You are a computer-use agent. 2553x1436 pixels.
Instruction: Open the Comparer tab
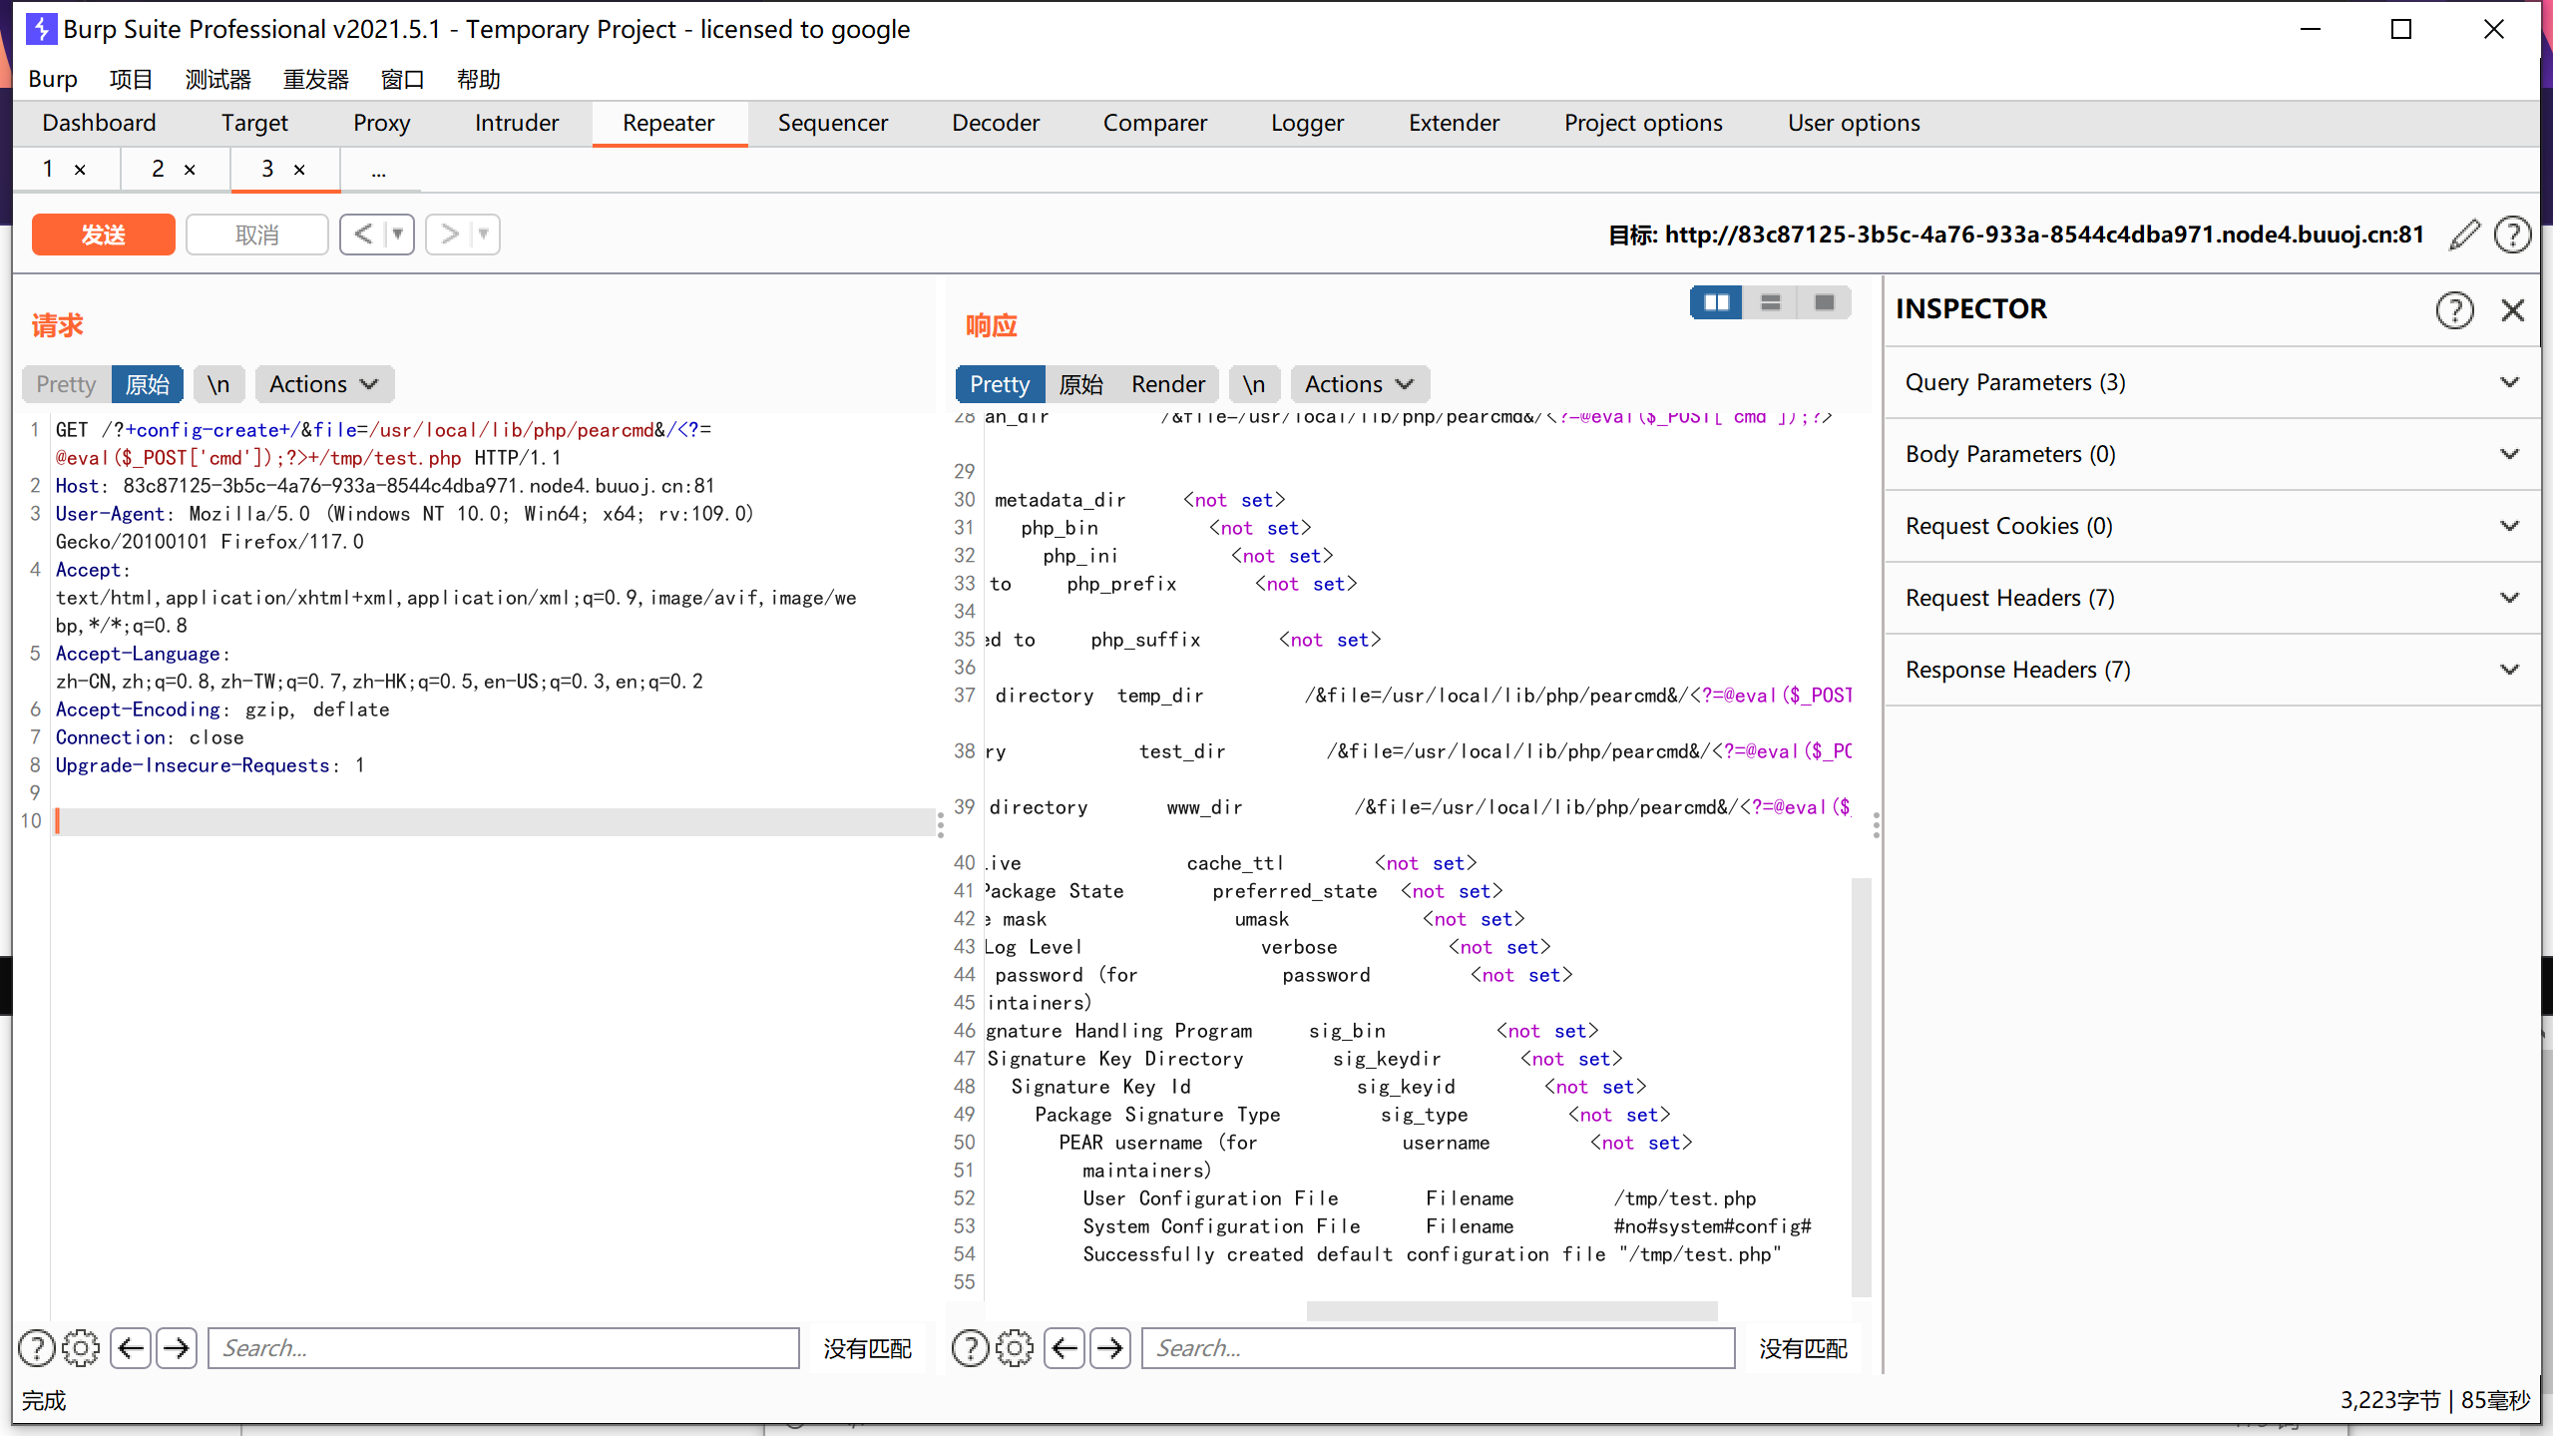[x=1154, y=123]
